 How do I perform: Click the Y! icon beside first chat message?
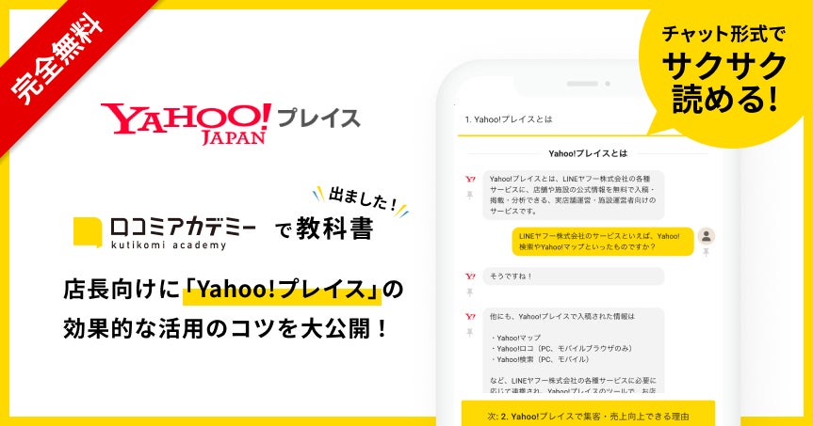(x=470, y=179)
